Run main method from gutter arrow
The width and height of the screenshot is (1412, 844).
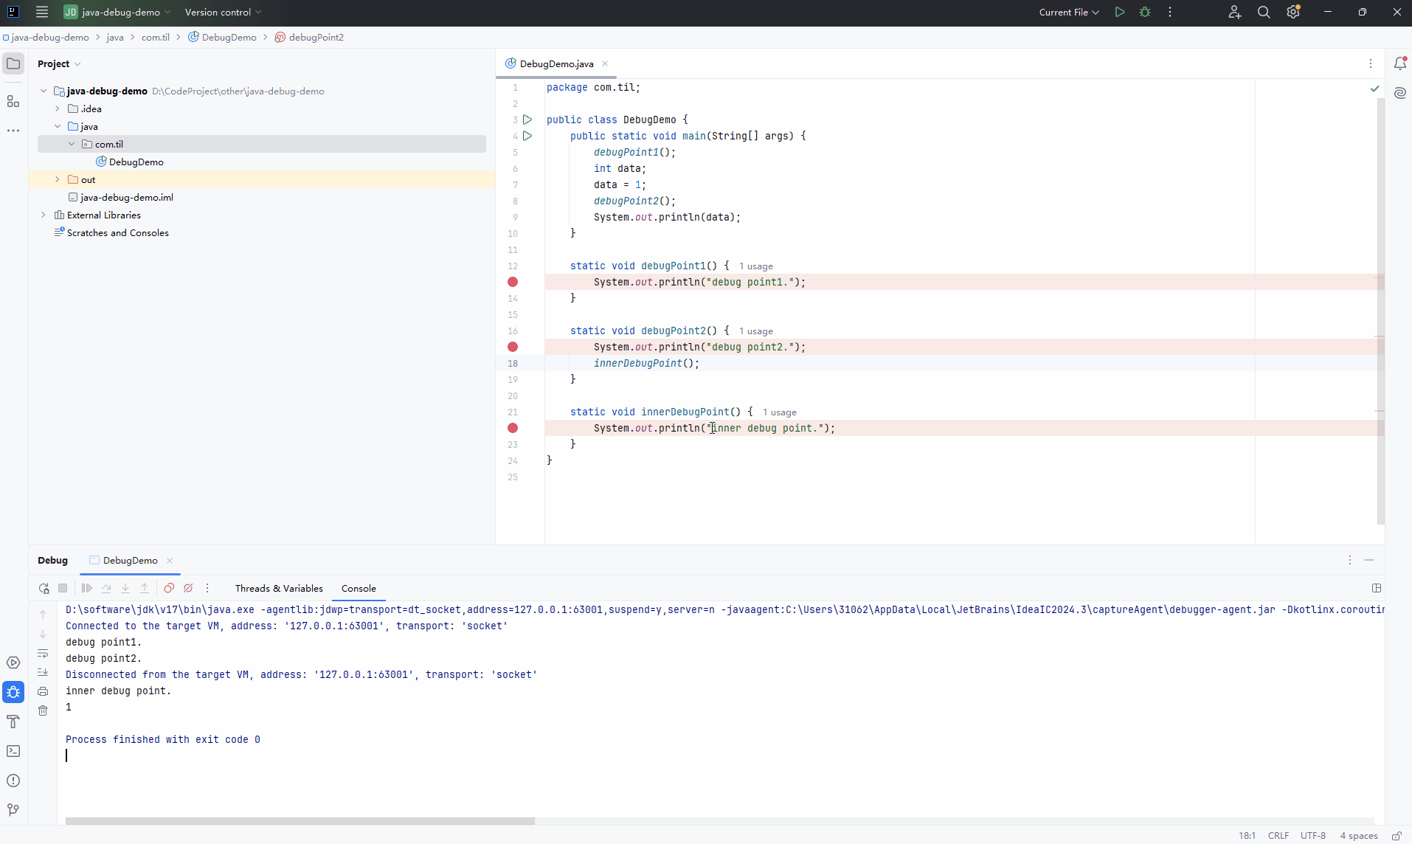point(527,136)
